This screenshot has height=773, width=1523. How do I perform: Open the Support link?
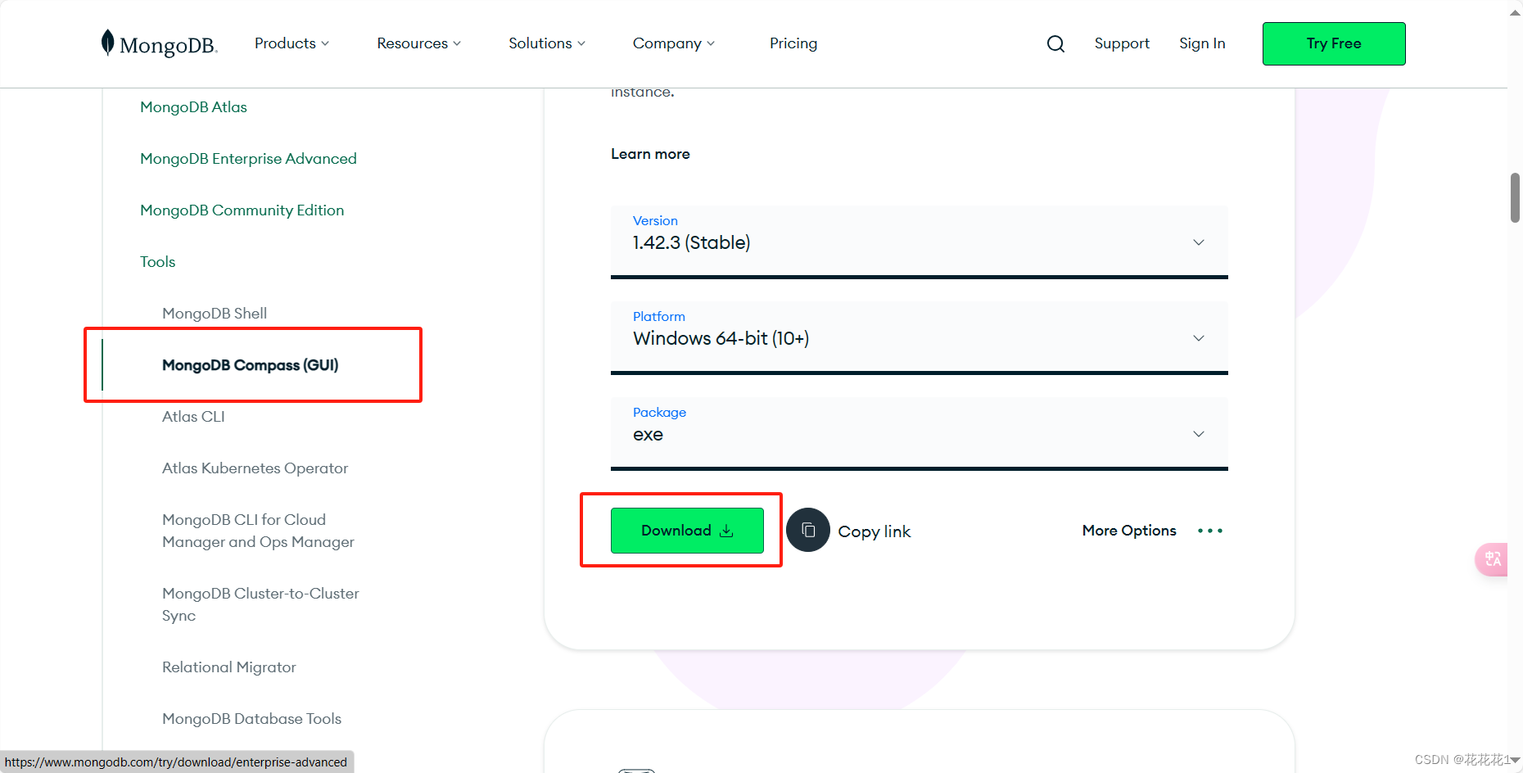coord(1122,43)
